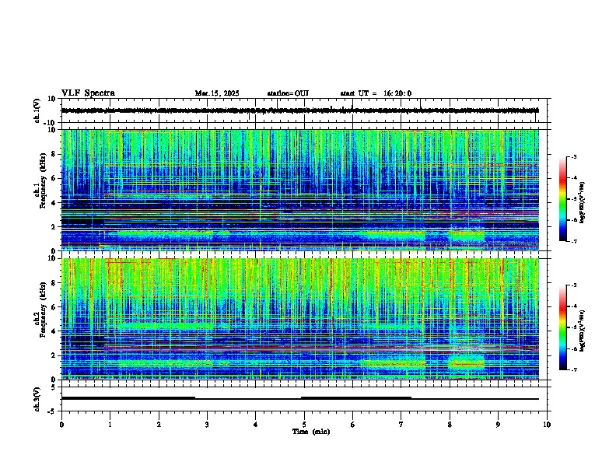Viewport: 616px width, 476px height.
Task: Click time axis tick label "7"
Action: tap(401, 425)
